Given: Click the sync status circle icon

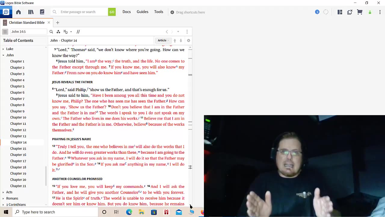Looking at the screenshot, I should coord(326,12).
